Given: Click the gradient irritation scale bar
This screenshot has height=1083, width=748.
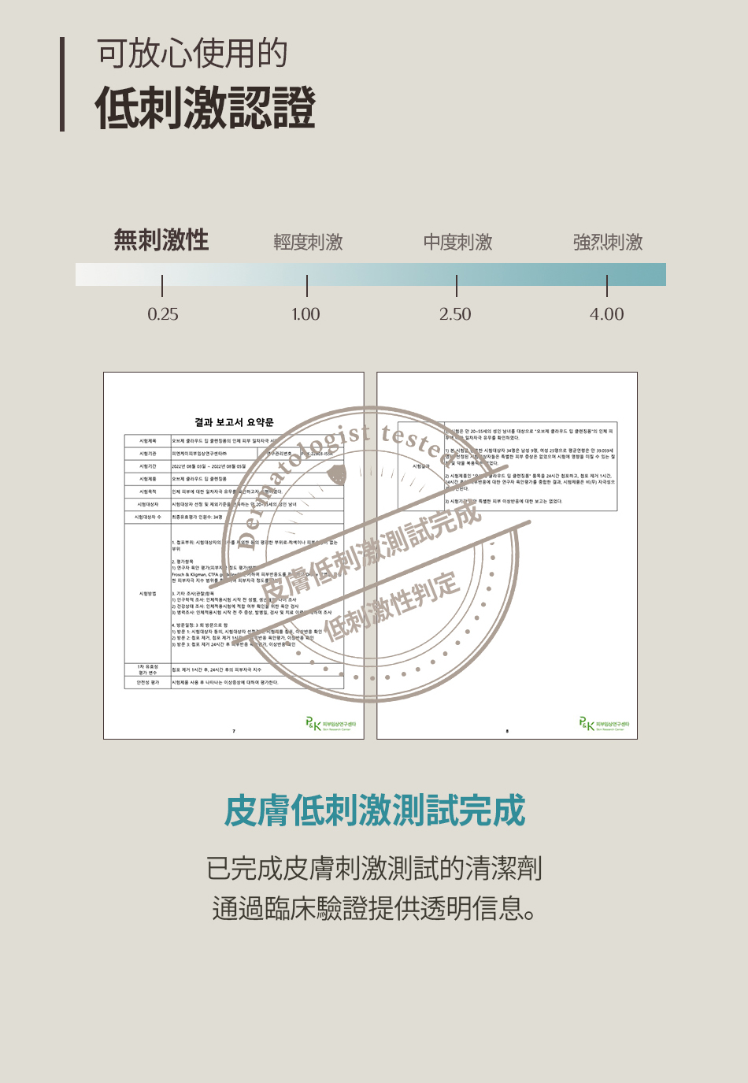Looking at the screenshot, I should click(370, 274).
